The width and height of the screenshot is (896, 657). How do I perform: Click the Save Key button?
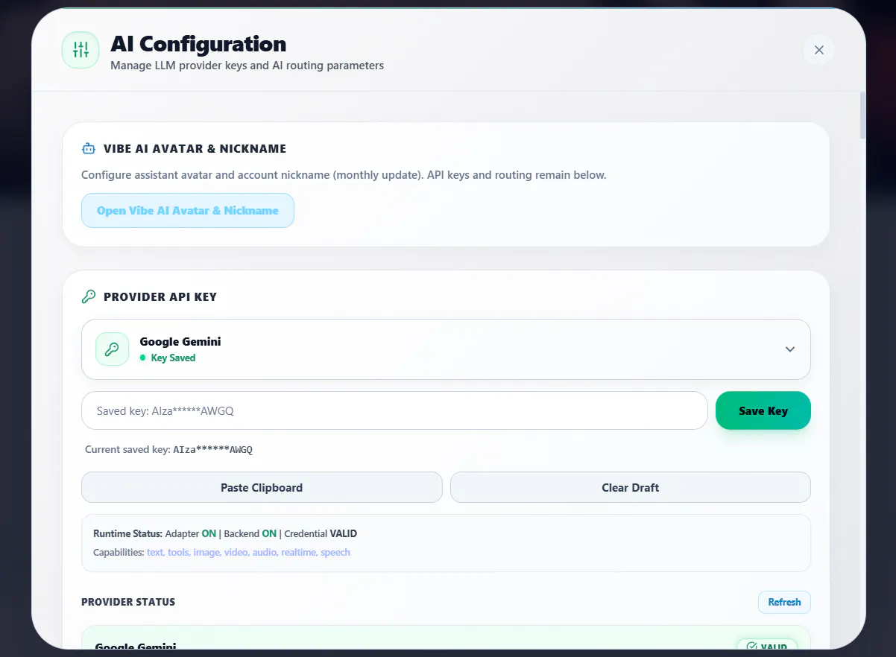click(763, 410)
